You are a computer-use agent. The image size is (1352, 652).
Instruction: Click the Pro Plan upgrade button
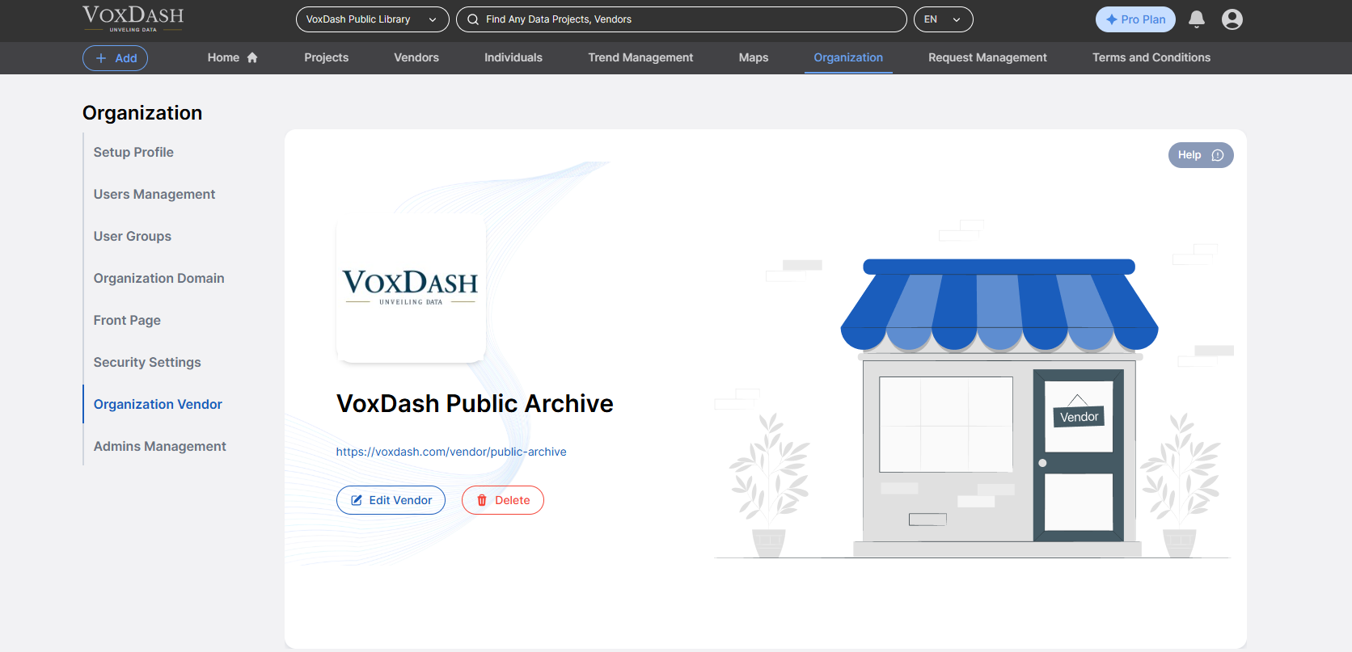[1135, 19]
